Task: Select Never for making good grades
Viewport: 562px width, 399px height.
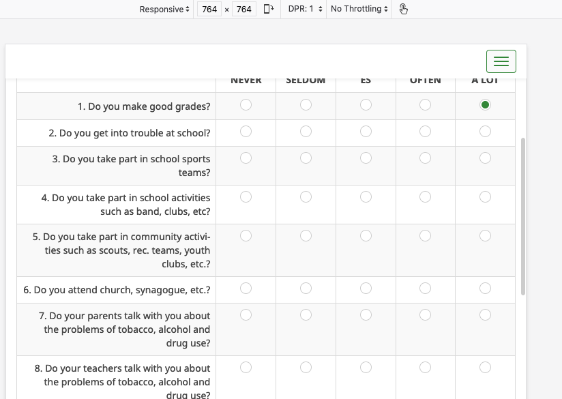Action: coord(246,105)
